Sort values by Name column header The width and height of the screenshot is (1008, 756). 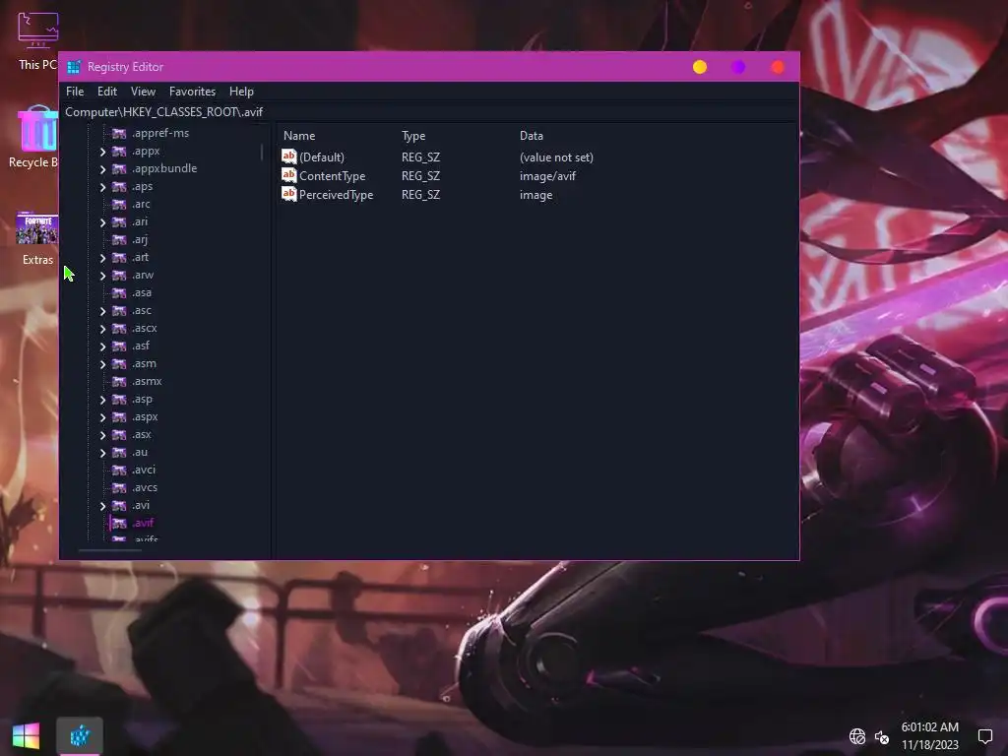point(299,136)
